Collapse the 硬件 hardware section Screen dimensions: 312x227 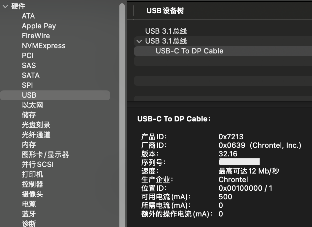pyautogui.click(x=5, y=6)
